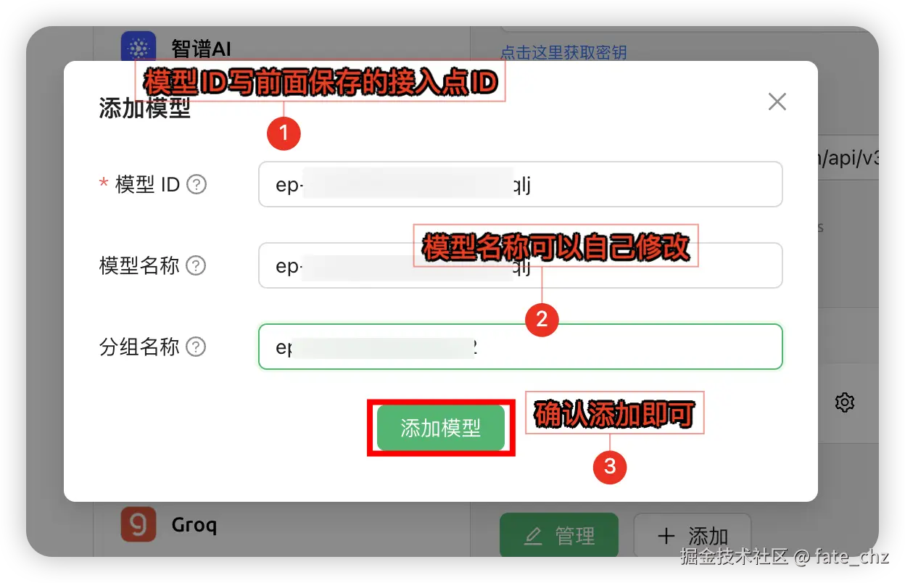Click the red annotation badge numbered 1
This screenshot has width=905, height=583.
[x=284, y=133]
